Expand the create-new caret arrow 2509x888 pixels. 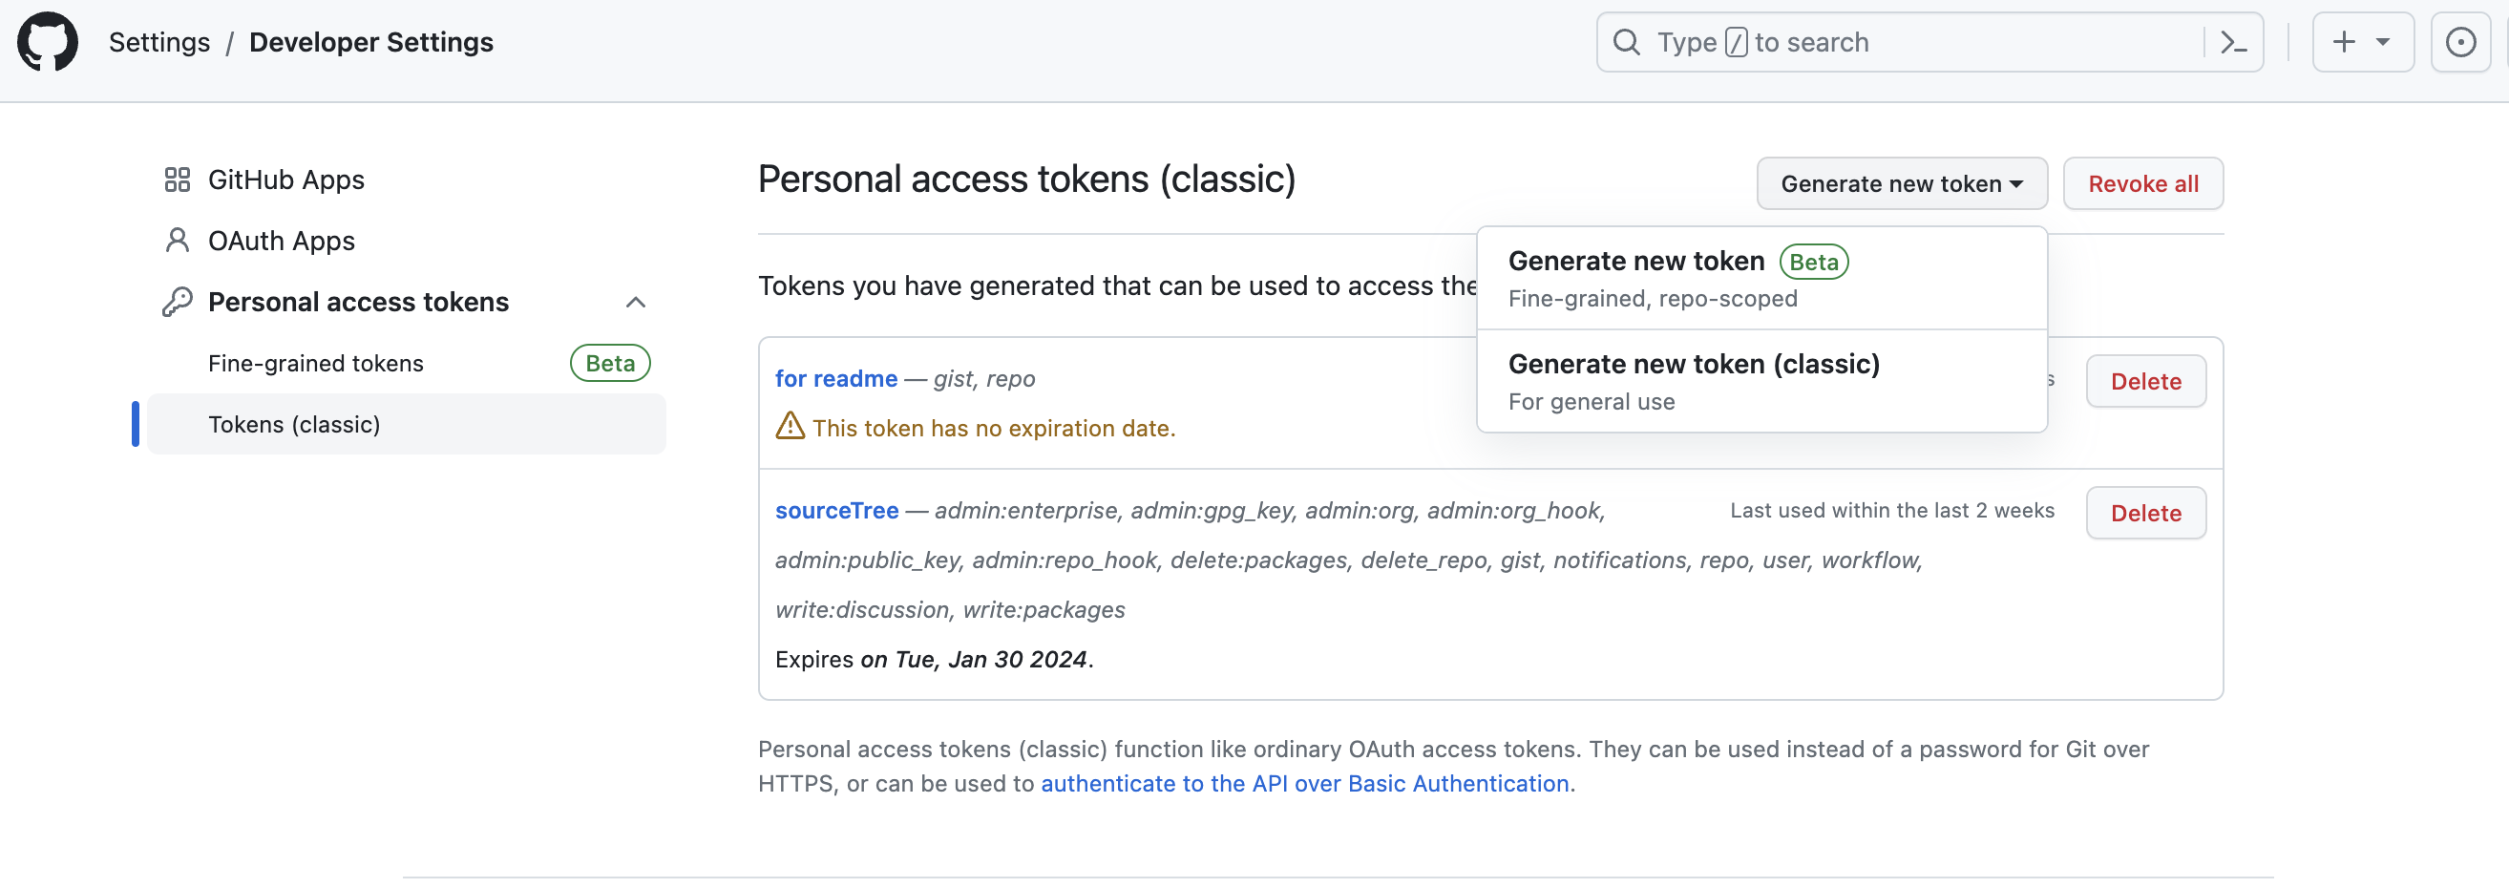tap(2382, 42)
